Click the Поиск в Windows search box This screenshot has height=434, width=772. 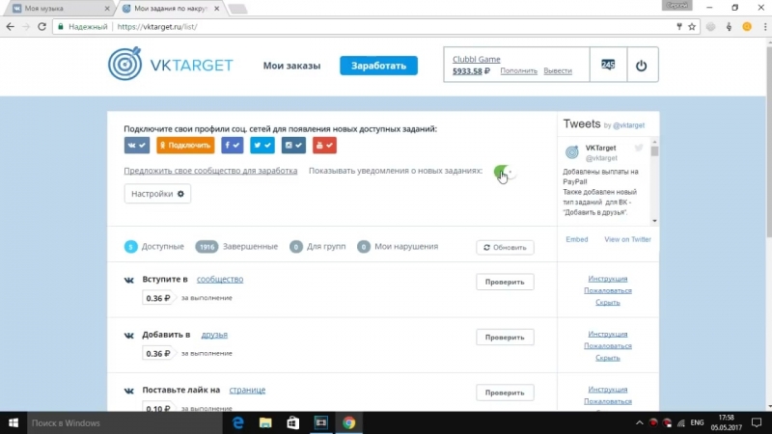pos(125,422)
